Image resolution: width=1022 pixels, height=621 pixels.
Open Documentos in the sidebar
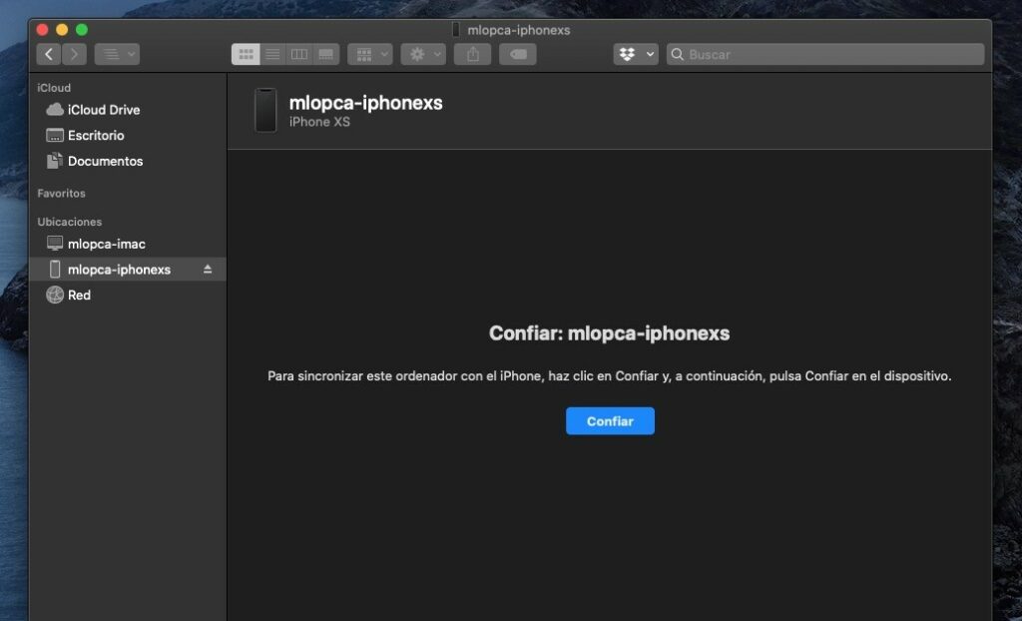click(x=128, y=161)
